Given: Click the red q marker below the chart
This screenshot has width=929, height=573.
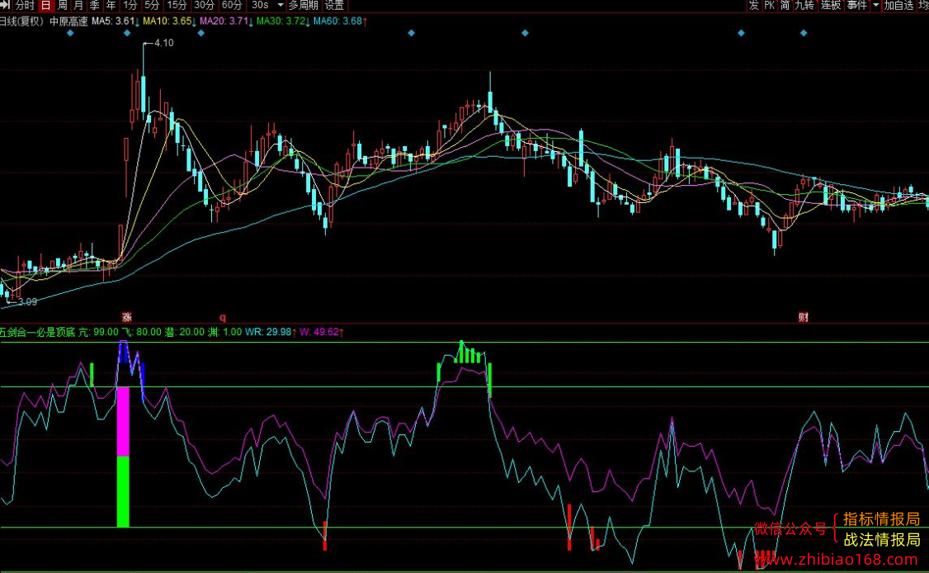Looking at the screenshot, I should coord(223,317).
